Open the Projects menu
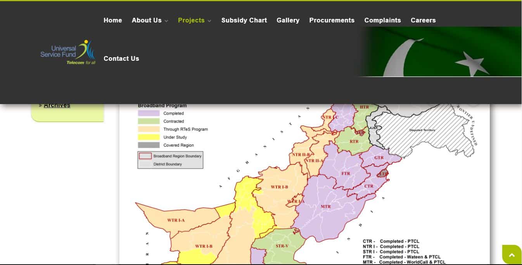 point(191,20)
